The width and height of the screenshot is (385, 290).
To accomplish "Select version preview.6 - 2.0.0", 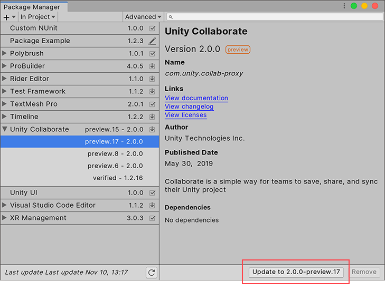I will click(x=80, y=166).
